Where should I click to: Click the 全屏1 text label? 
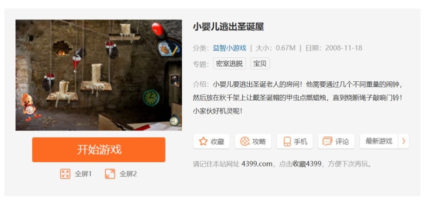pyautogui.click(x=84, y=174)
